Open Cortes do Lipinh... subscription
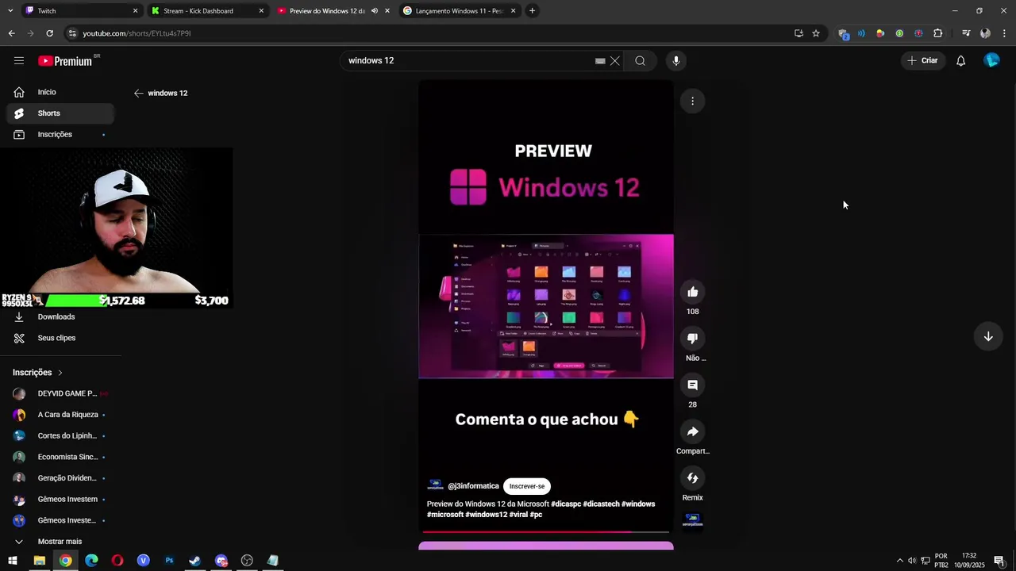This screenshot has height=571, width=1016. pos(60,436)
